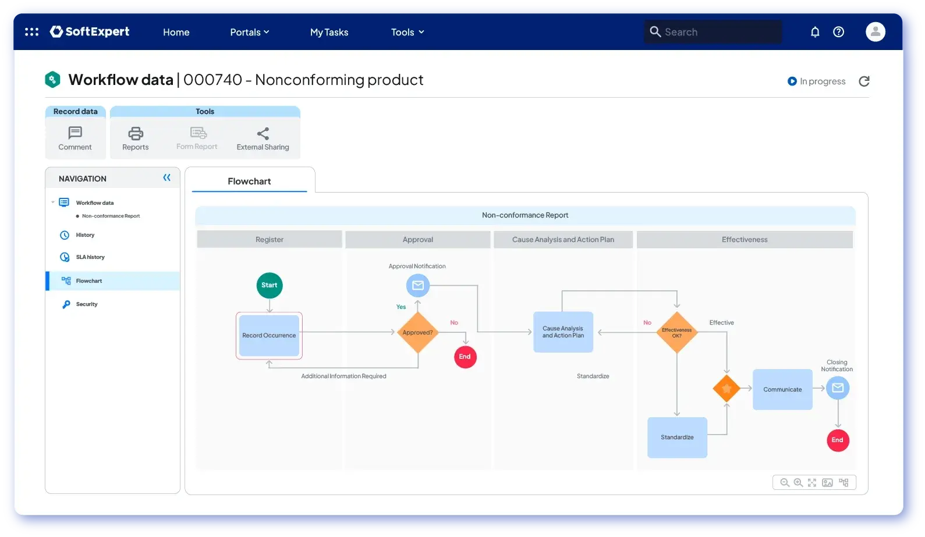Expand the Portals dropdown menu
Viewport: 925px width, 537px height.
pyautogui.click(x=249, y=32)
